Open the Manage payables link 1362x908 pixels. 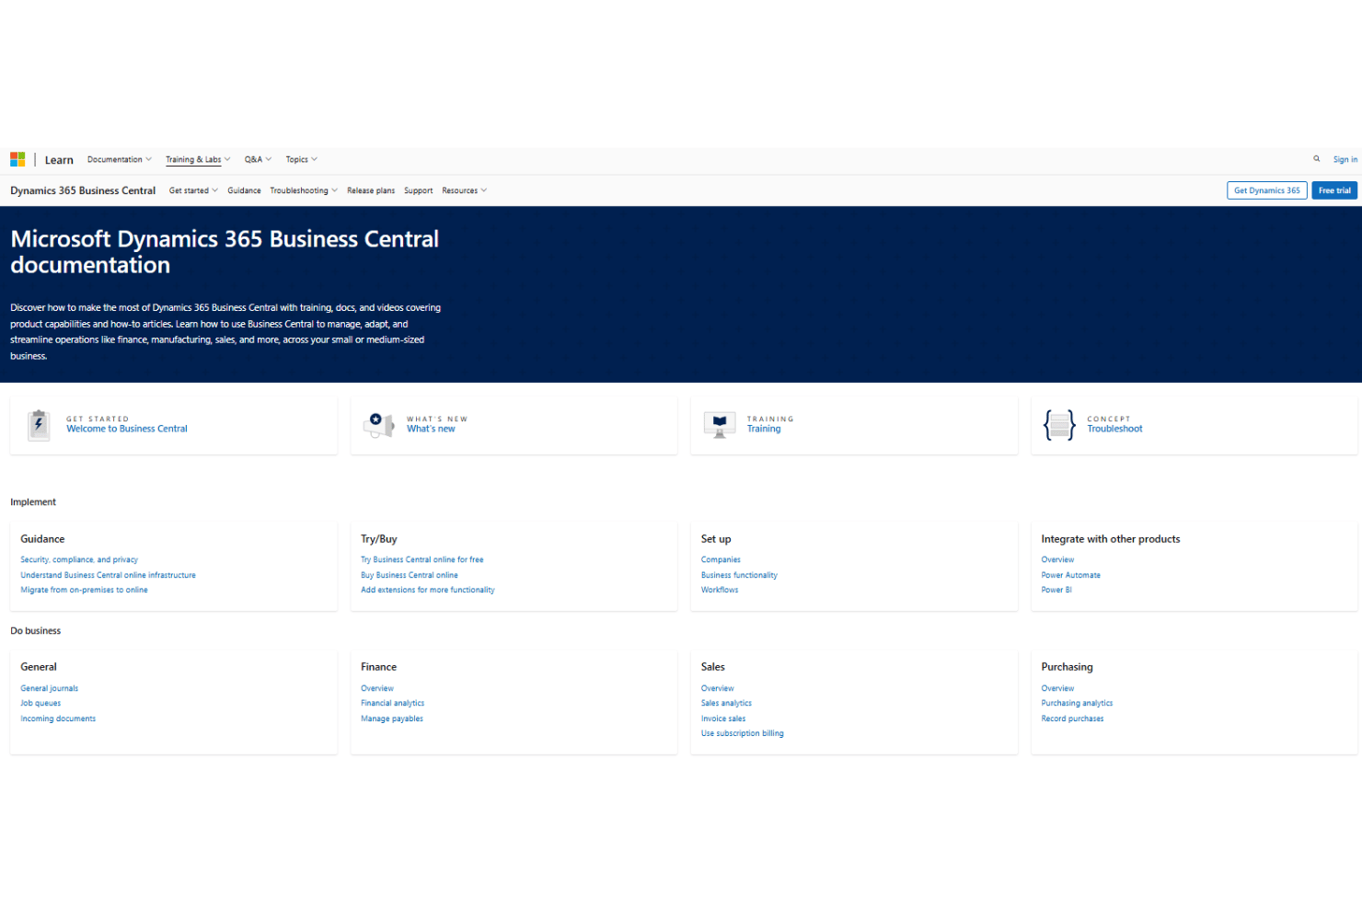click(x=392, y=718)
